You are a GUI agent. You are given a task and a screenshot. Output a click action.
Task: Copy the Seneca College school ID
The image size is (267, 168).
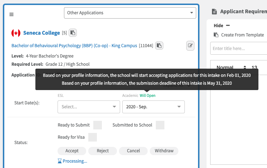pyautogui.click(x=73, y=33)
